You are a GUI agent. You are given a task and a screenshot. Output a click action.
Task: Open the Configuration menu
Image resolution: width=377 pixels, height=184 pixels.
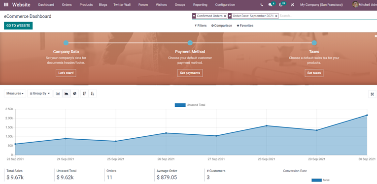pos(225,4)
